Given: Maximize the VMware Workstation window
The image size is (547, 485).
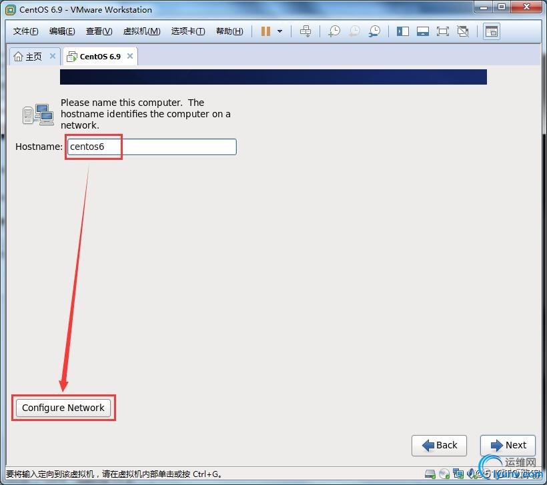Looking at the screenshot, I should point(502,7).
